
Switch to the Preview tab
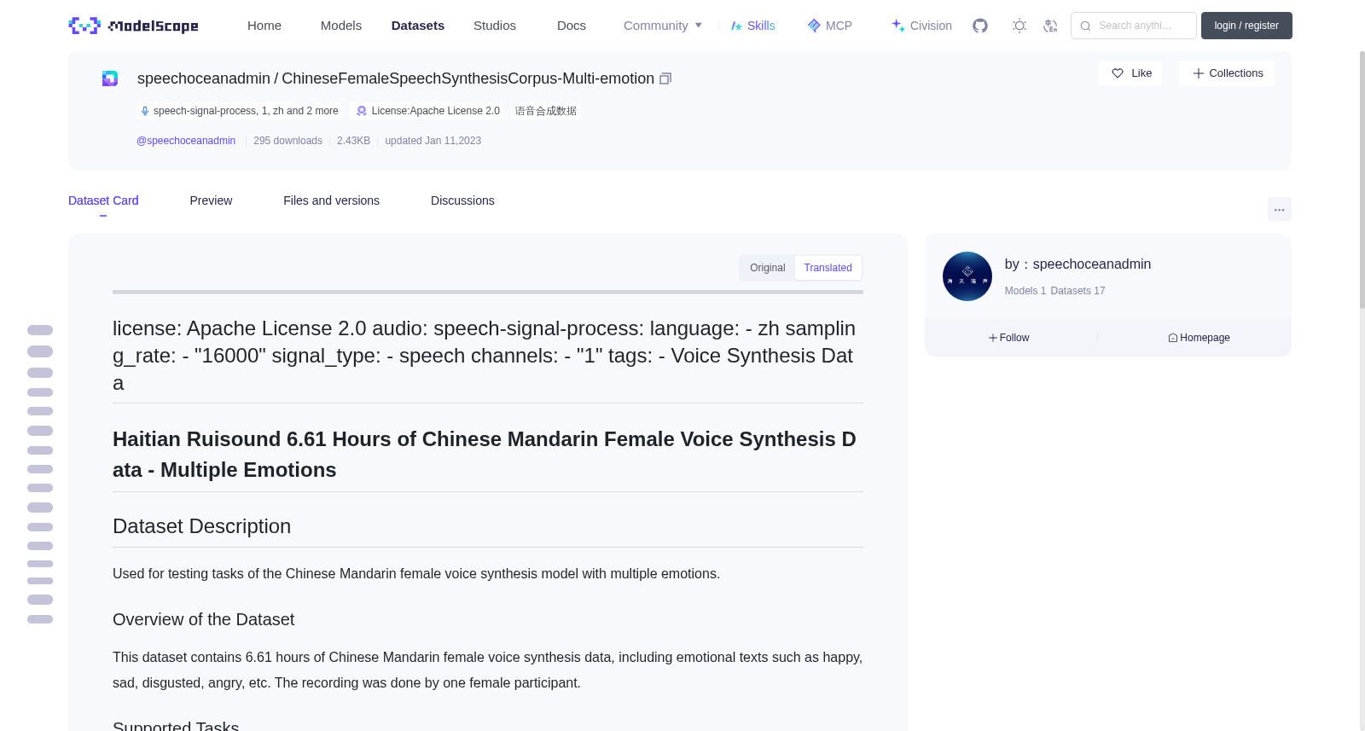[211, 200]
